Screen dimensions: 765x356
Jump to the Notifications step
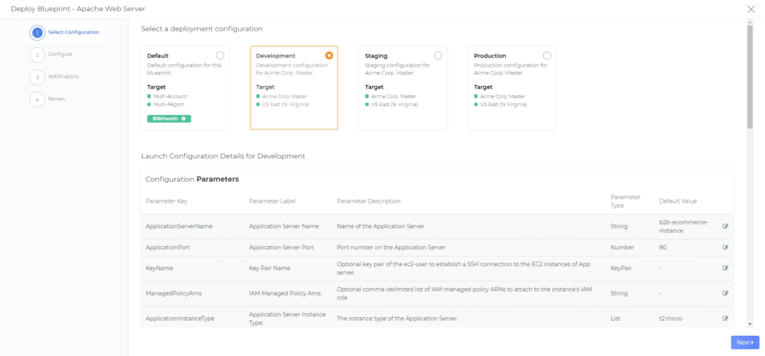[x=63, y=76]
